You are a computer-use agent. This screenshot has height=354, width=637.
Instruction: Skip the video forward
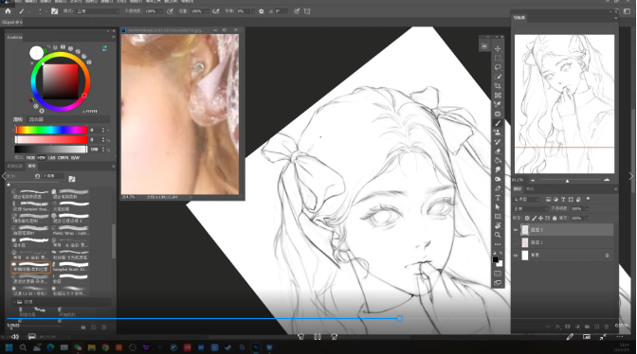pos(334,337)
